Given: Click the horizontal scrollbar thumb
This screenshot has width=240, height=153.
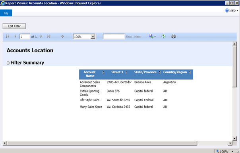Looking at the screenshot, I should pos(102,143).
